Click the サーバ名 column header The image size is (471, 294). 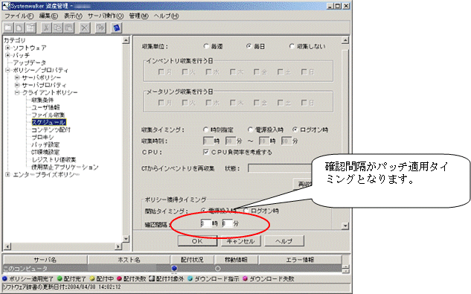click(45, 260)
